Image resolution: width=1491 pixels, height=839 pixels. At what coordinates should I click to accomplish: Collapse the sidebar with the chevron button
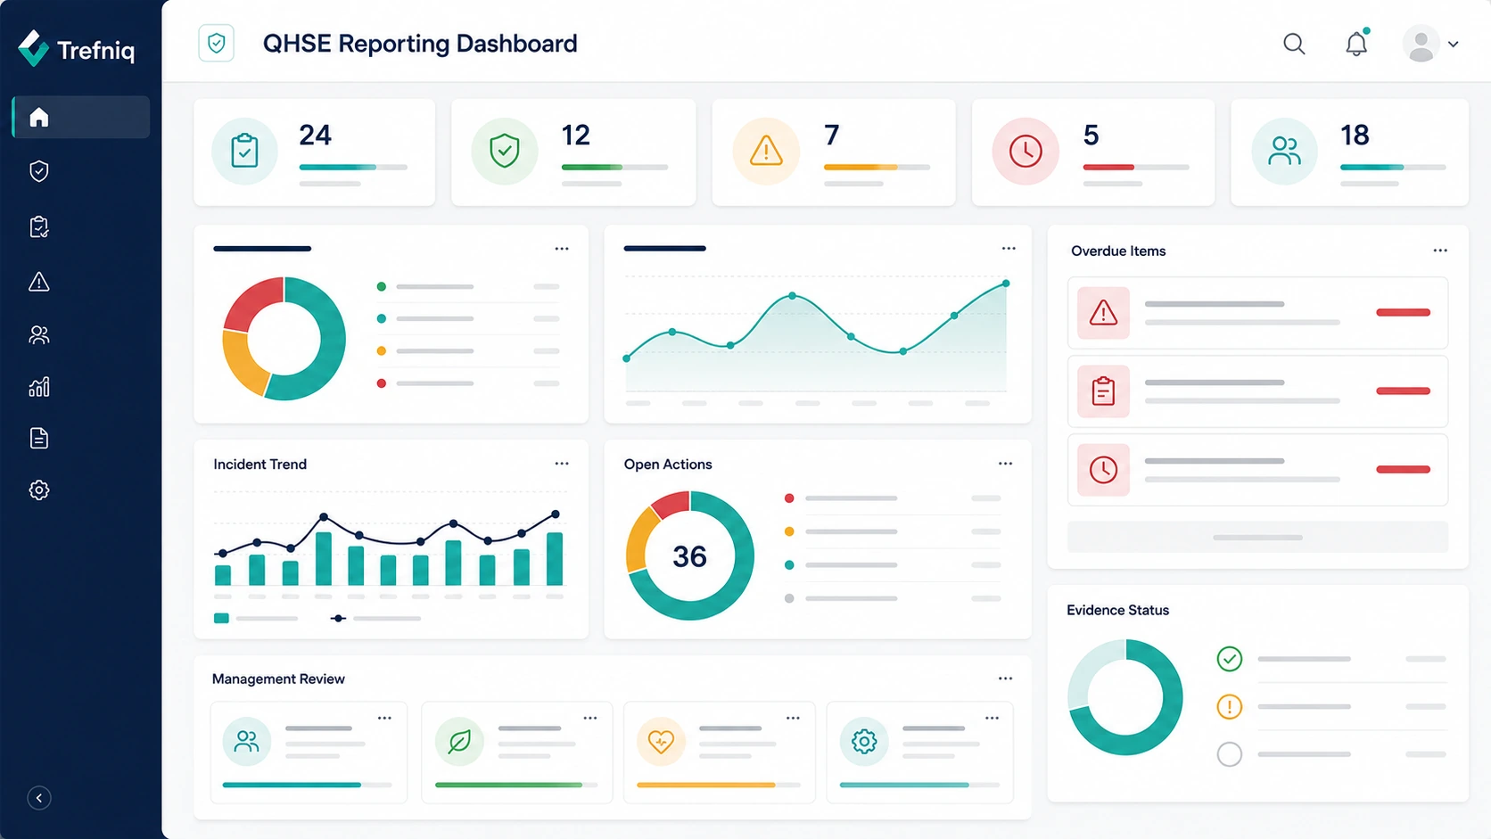[39, 798]
